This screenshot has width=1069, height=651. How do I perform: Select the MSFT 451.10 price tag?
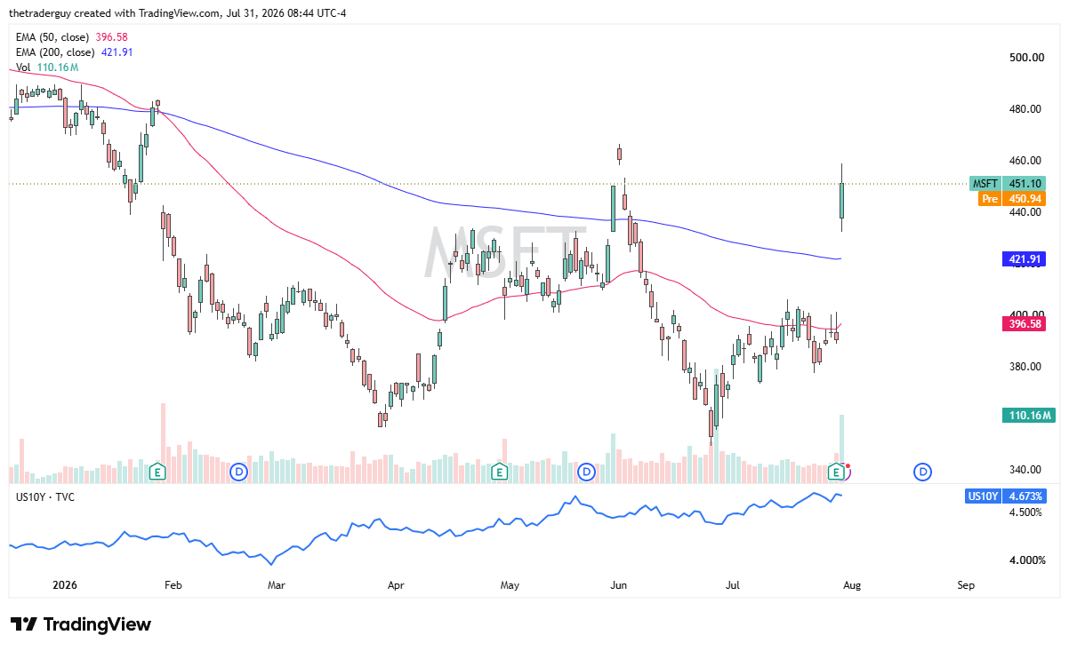pyautogui.click(x=1007, y=184)
